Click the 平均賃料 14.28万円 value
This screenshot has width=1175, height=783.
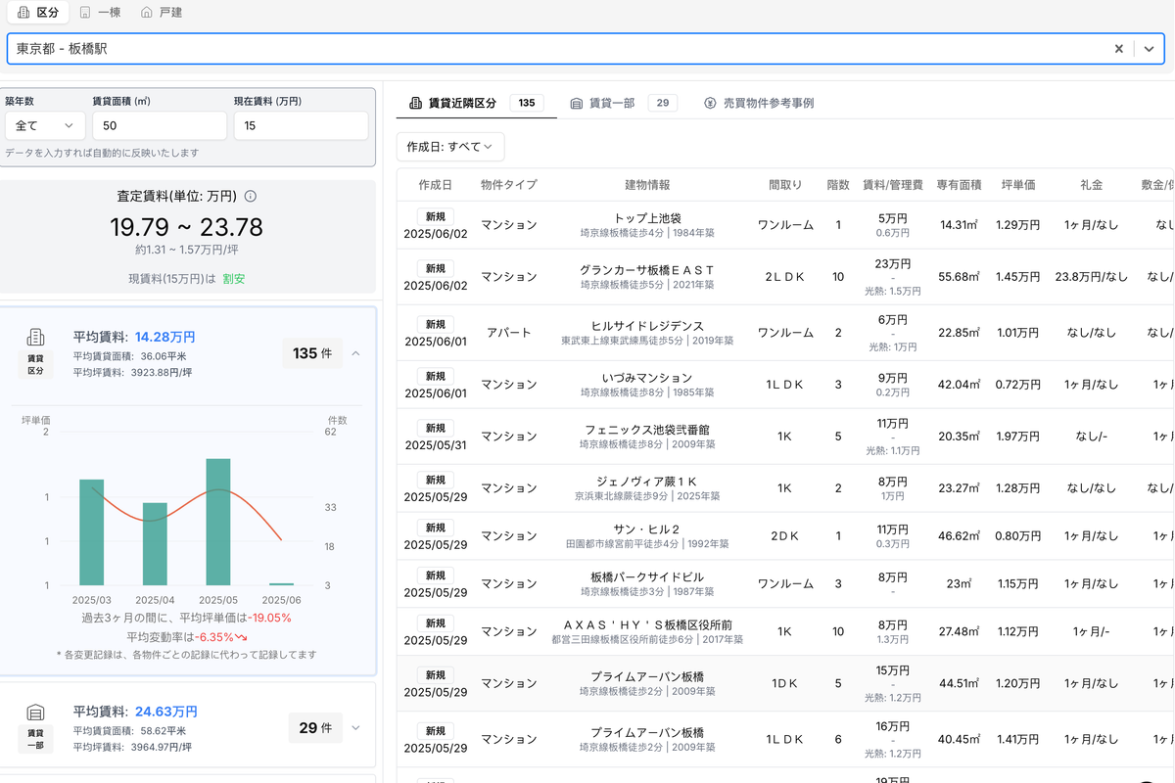[x=165, y=337]
